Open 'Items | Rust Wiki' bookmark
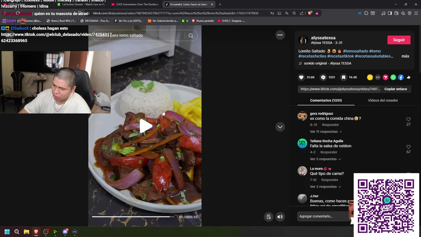This screenshot has width=421, height=237. 61,21
